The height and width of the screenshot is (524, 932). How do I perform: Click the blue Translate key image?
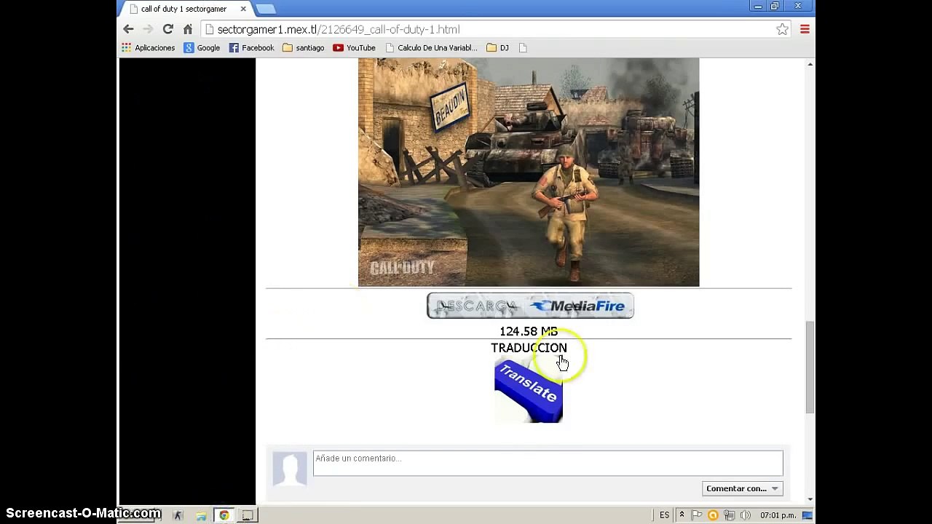click(529, 391)
